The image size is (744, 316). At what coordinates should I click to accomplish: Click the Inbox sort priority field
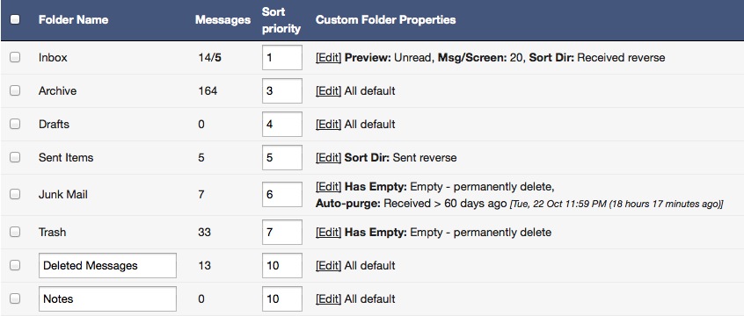tap(282, 57)
